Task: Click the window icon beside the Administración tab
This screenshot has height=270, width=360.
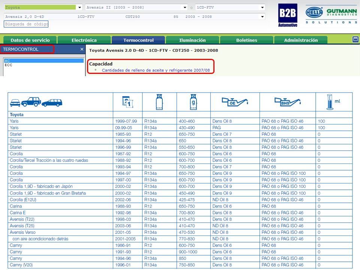Action: [355, 39]
